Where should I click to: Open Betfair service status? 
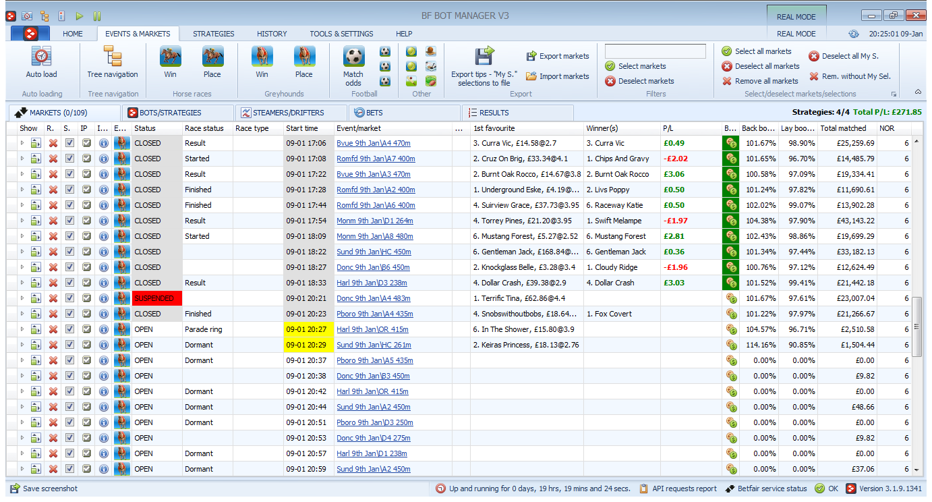click(766, 489)
